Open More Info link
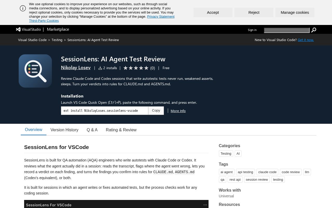 pos(178,111)
